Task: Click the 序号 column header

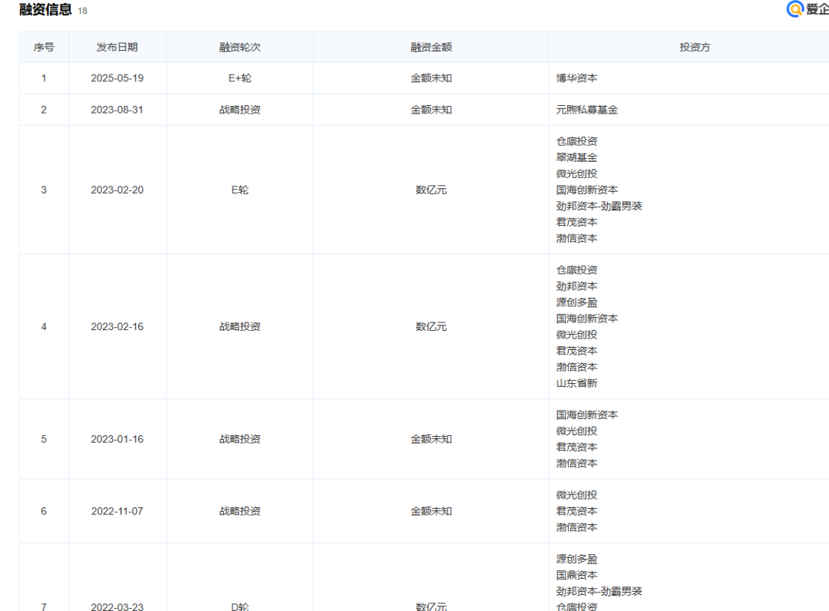Action: pyautogui.click(x=44, y=47)
